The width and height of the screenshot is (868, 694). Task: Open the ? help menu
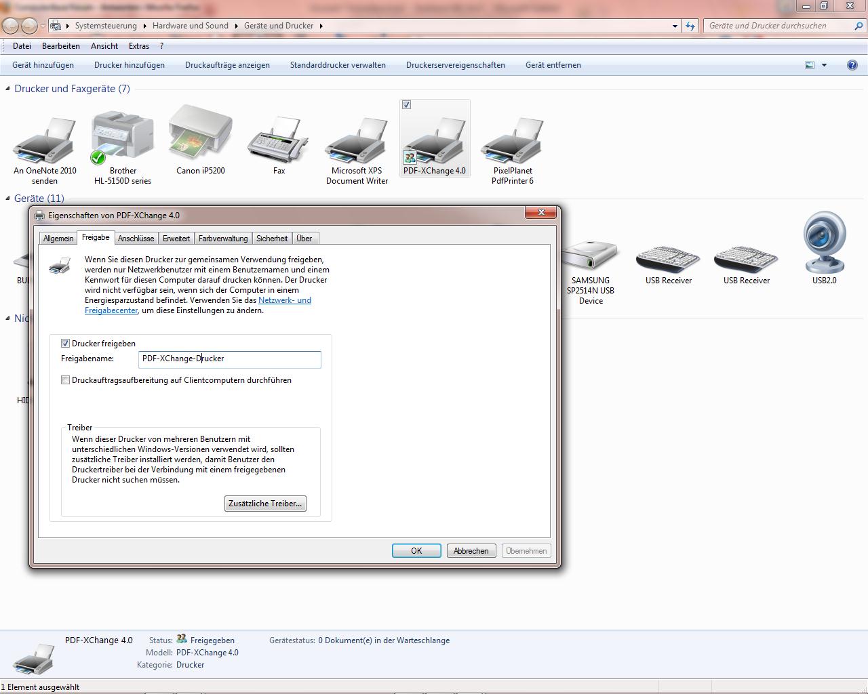tap(161, 46)
